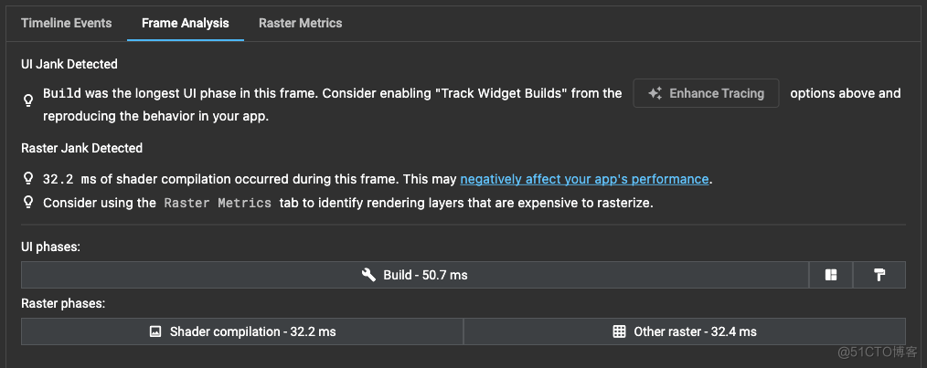This screenshot has height=368, width=927.
Task: Open the "negatively affect your app's performance" link
Action: (x=584, y=179)
